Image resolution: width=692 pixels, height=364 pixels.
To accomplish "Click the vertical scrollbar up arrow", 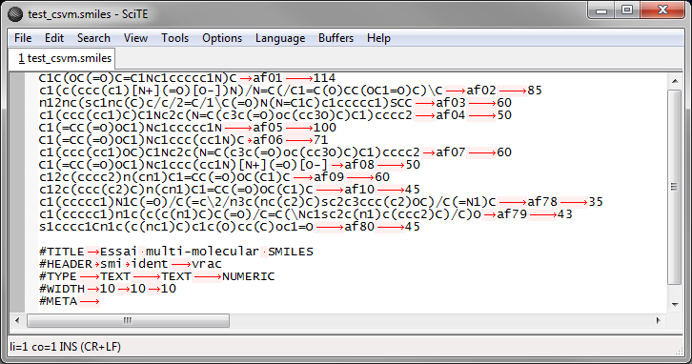I will 674,81.
